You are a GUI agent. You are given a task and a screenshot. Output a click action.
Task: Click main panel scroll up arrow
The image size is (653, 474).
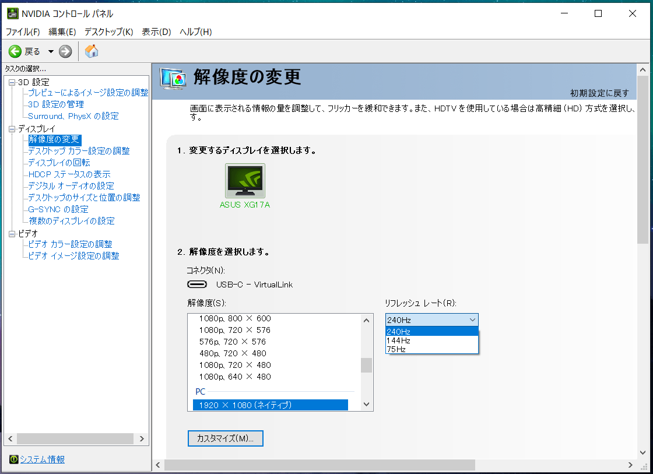(643, 70)
